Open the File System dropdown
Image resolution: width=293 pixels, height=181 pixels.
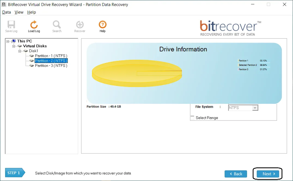pyautogui.click(x=255, y=108)
